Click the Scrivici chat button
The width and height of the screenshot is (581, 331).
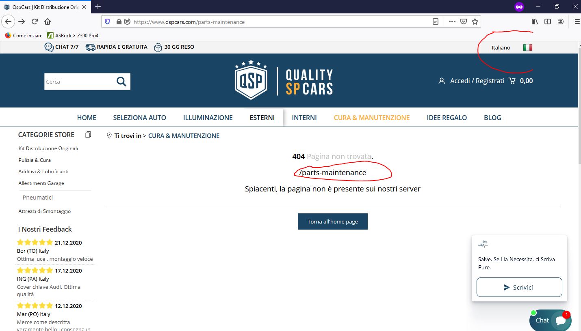pyautogui.click(x=519, y=287)
